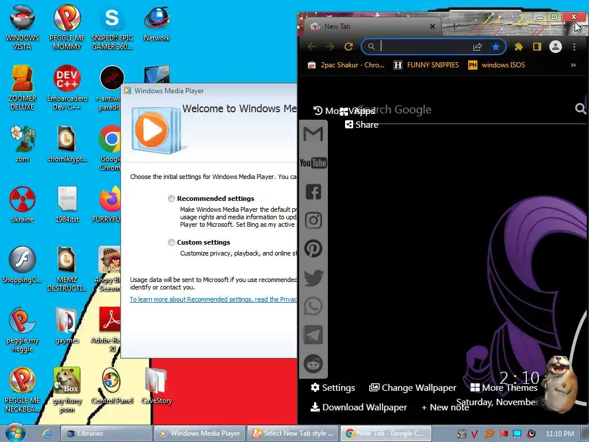Image resolution: width=589 pixels, height=442 pixels.
Task: Add a New note on new tab page
Action: coord(445,407)
